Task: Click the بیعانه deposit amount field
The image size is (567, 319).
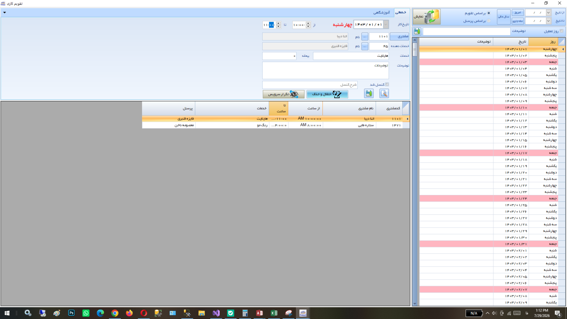Action: coord(279,56)
